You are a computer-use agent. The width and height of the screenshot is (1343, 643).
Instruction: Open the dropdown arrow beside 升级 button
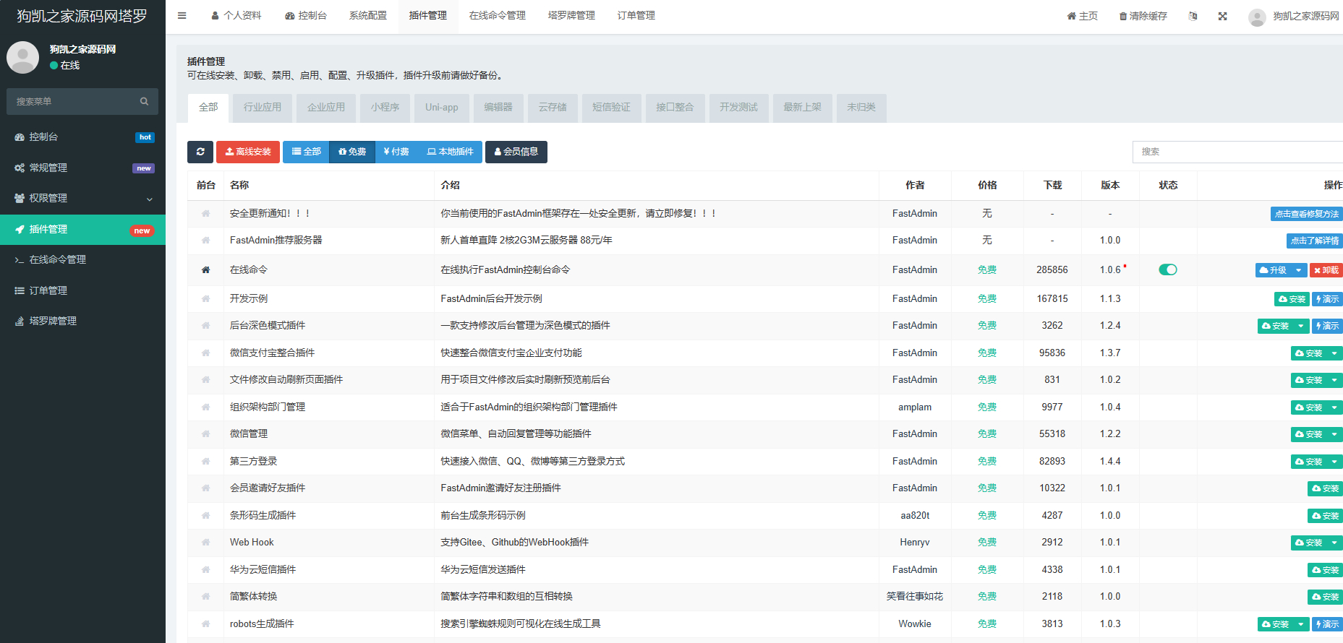[1299, 270]
